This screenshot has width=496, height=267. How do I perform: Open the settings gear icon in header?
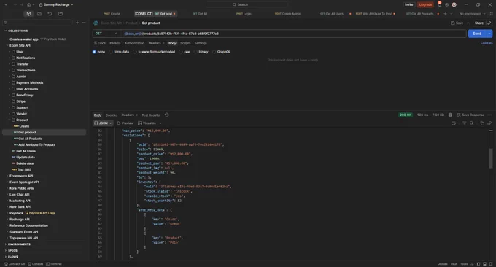[x=446, y=5]
